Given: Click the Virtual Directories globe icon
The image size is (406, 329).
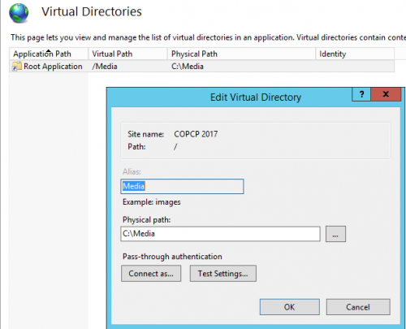Looking at the screenshot, I should pos(19,13).
